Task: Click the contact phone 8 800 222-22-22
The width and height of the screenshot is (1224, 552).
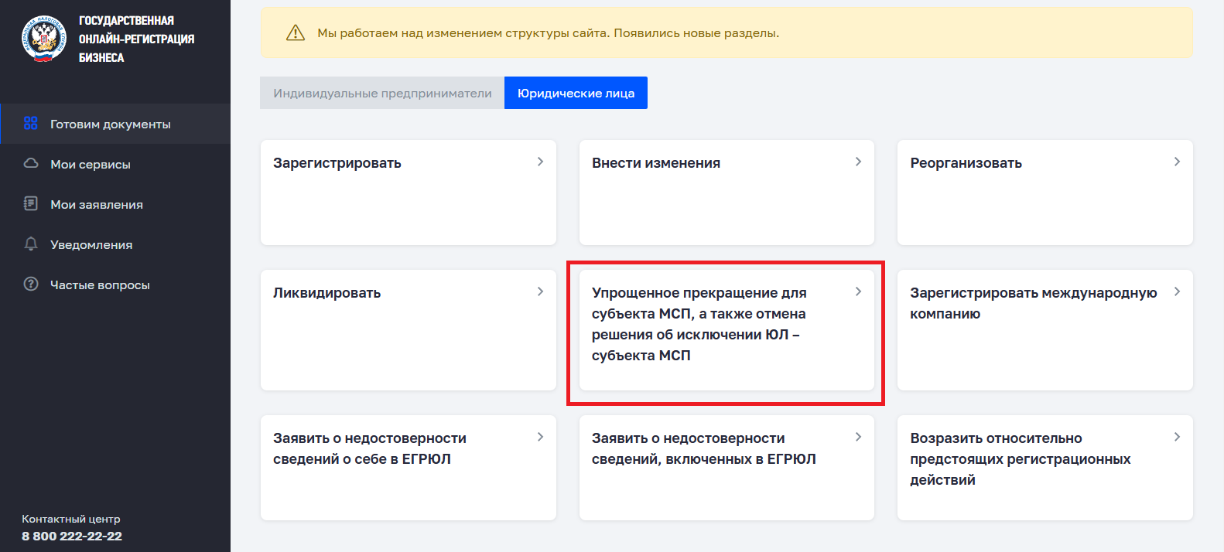Action: coord(72,536)
